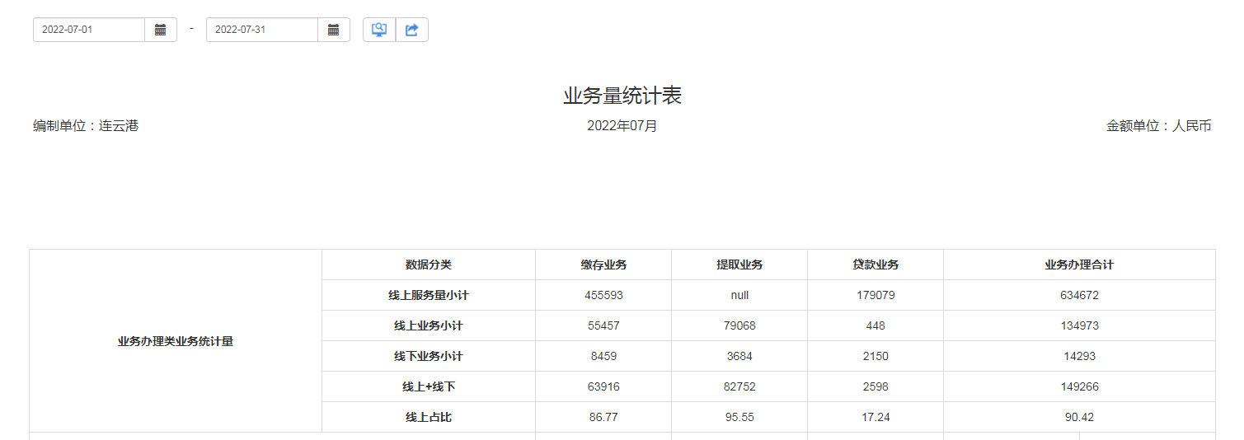1244x440 pixels.
Task: Select the 线上服务量小计 row label
Action: click(x=429, y=295)
